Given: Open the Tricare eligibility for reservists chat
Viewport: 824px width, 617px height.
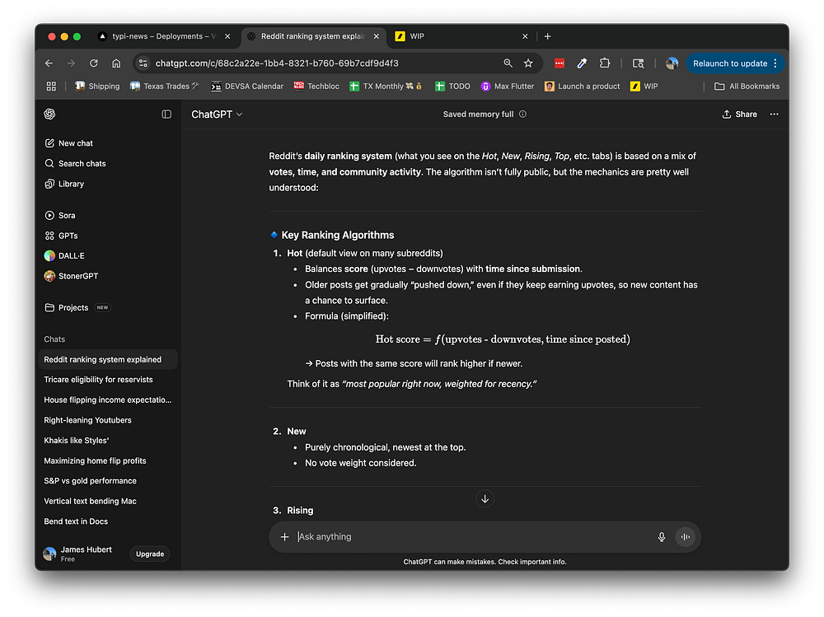Looking at the screenshot, I should coord(98,380).
